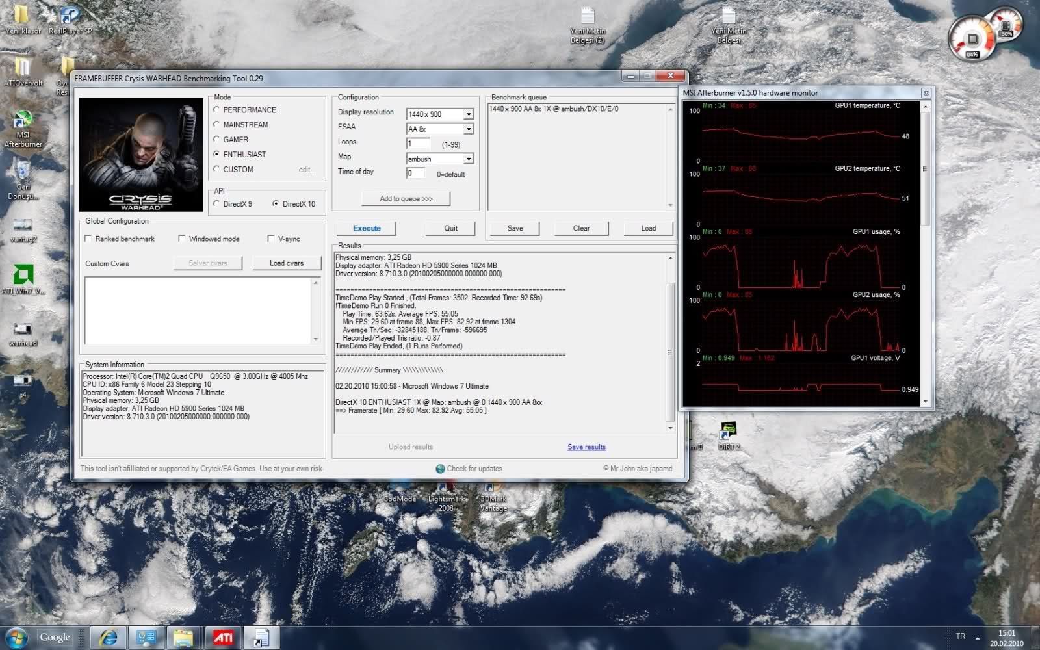Click the Loops input field
Screen dimensions: 1040x650
[x=418, y=144]
